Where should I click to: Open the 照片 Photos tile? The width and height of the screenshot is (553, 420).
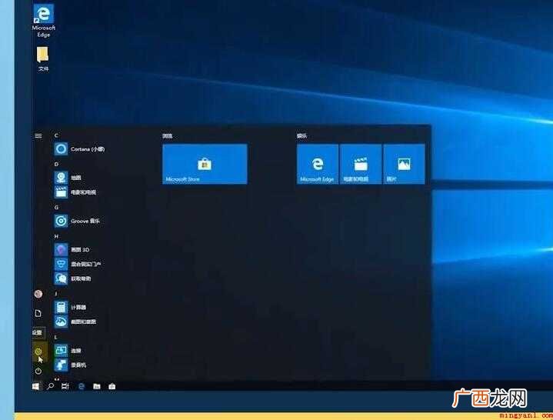point(404,164)
